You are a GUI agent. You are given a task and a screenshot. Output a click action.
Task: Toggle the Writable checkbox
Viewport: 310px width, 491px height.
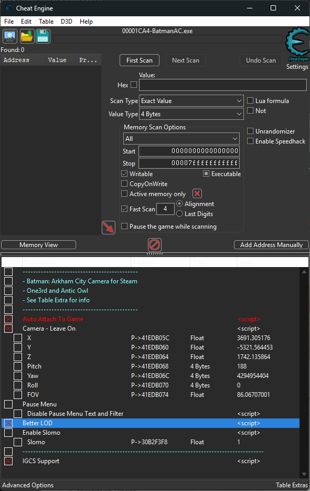(124, 173)
